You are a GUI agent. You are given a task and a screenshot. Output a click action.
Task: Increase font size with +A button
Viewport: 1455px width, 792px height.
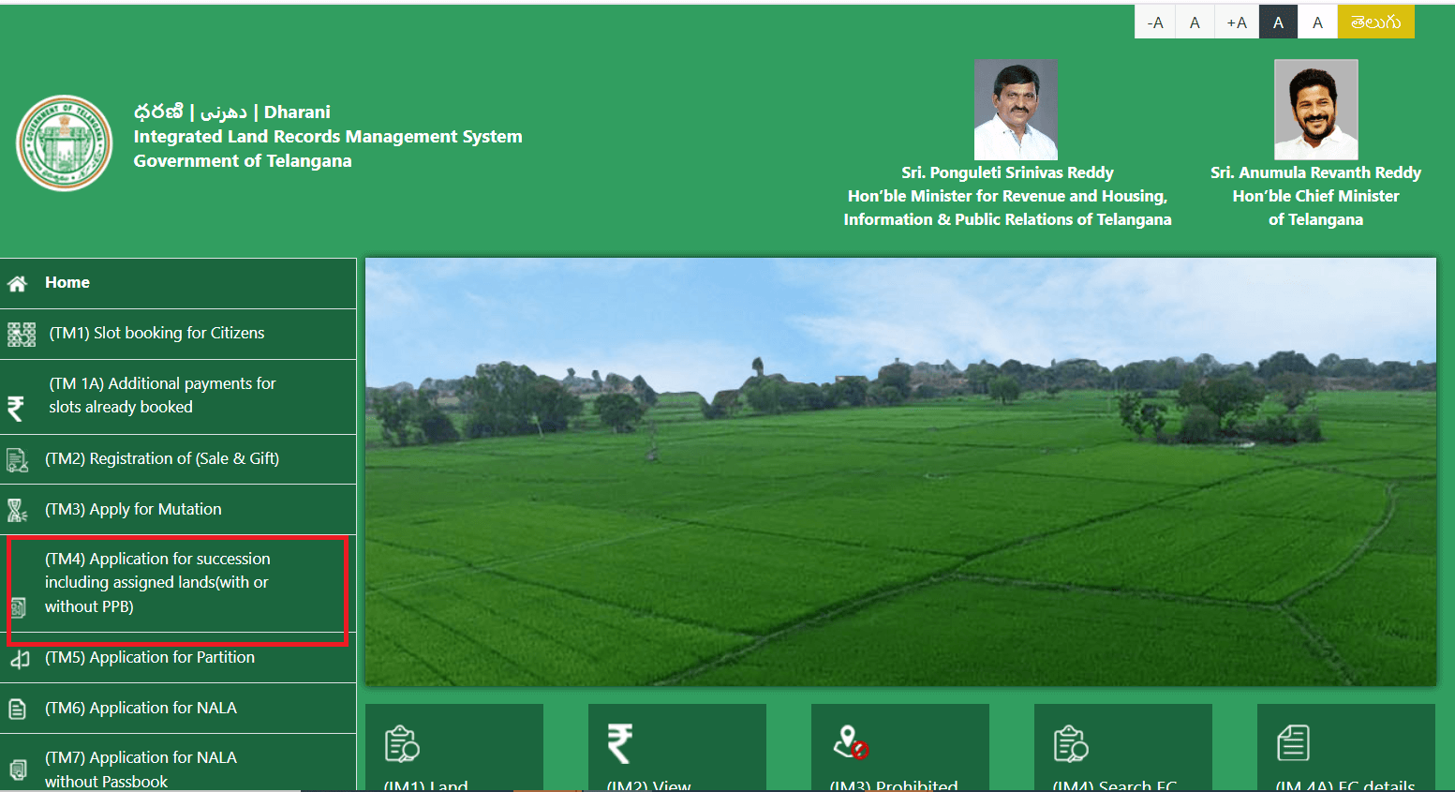(1237, 22)
